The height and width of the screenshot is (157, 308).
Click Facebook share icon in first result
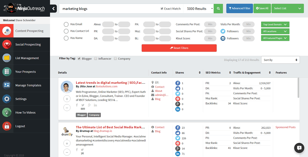178,83
